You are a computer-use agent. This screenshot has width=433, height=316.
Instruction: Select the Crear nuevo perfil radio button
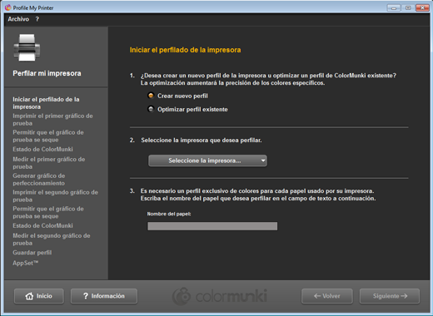tap(151, 96)
